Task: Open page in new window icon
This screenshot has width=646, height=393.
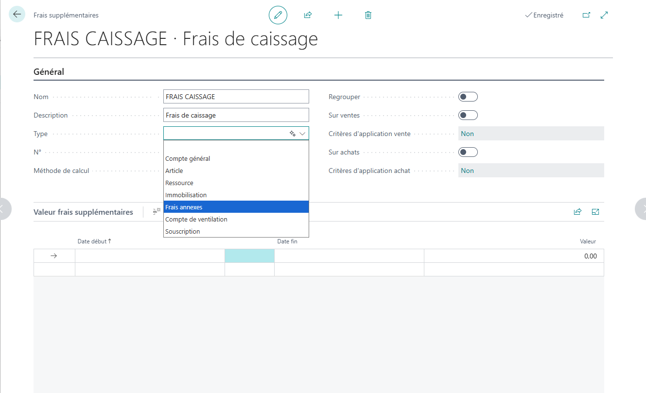Action: [x=586, y=15]
